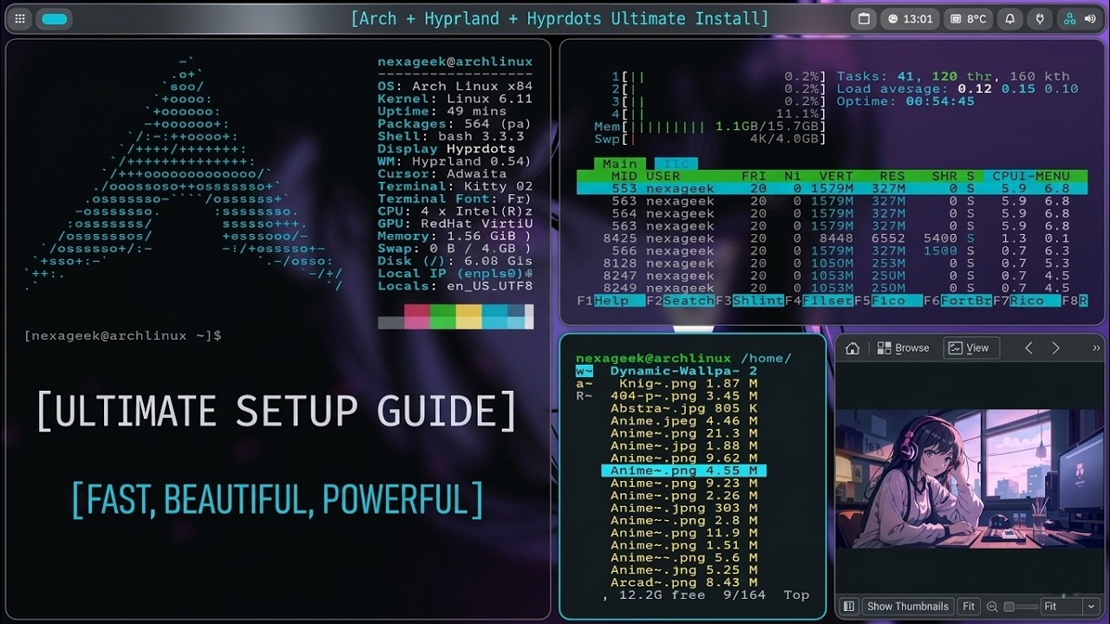This screenshot has width=1110, height=624.
Task: Sort htop by the SHR column header
Action: pyautogui.click(x=944, y=176)
